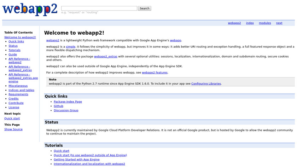Open 'API Reference - webapp2_extras' sidebar link
The image size is (297, 167).
pos(20,68)
